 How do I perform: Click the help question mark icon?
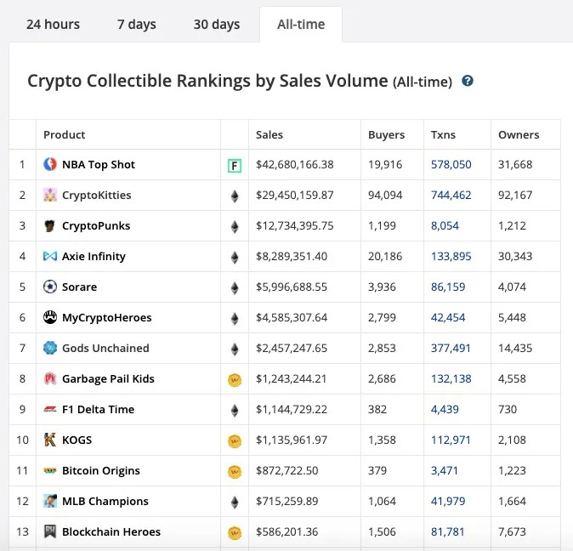tap(468, 82)
